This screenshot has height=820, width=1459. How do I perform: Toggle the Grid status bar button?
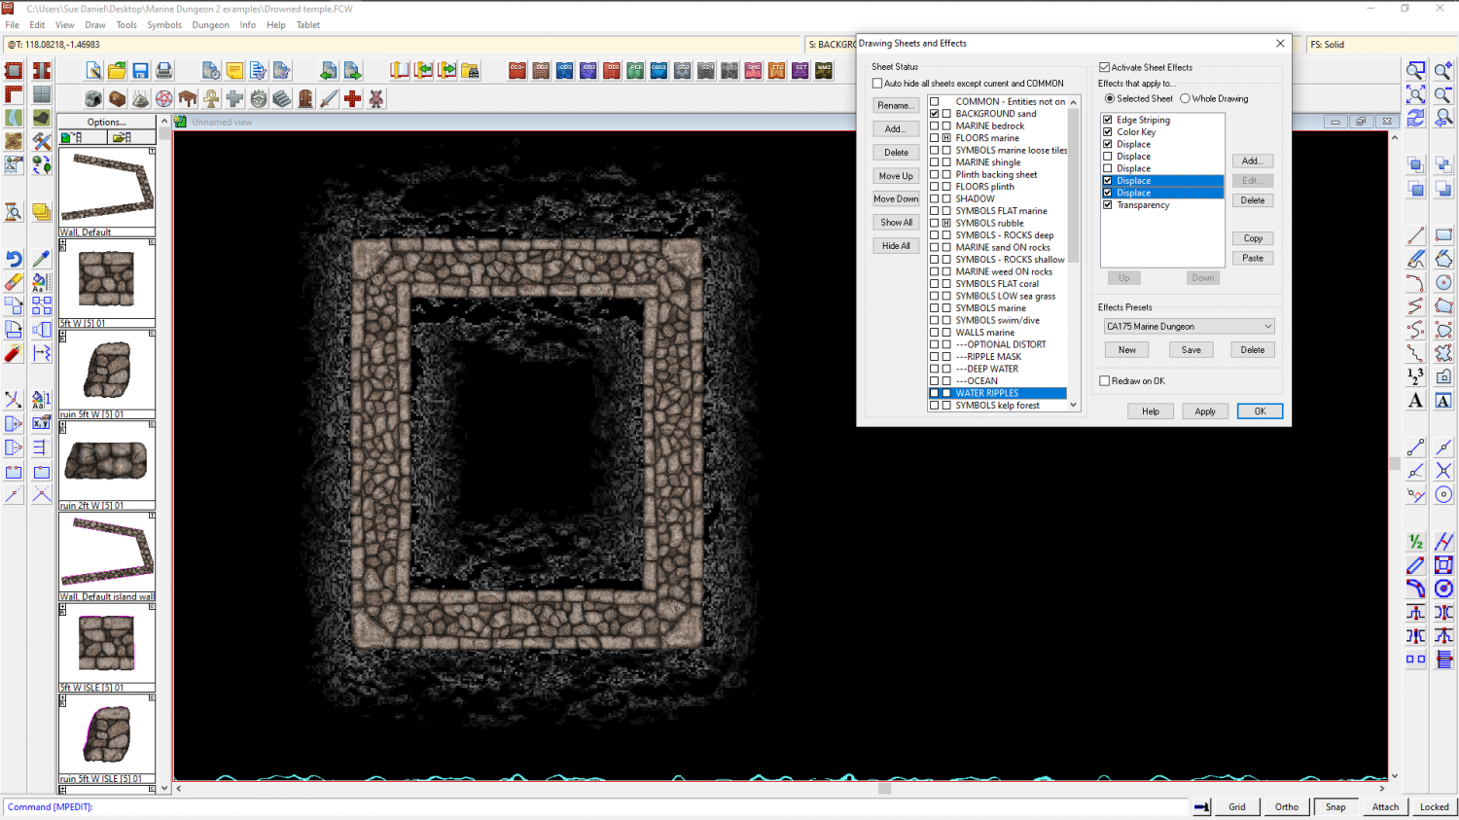tap(1237, 806)
